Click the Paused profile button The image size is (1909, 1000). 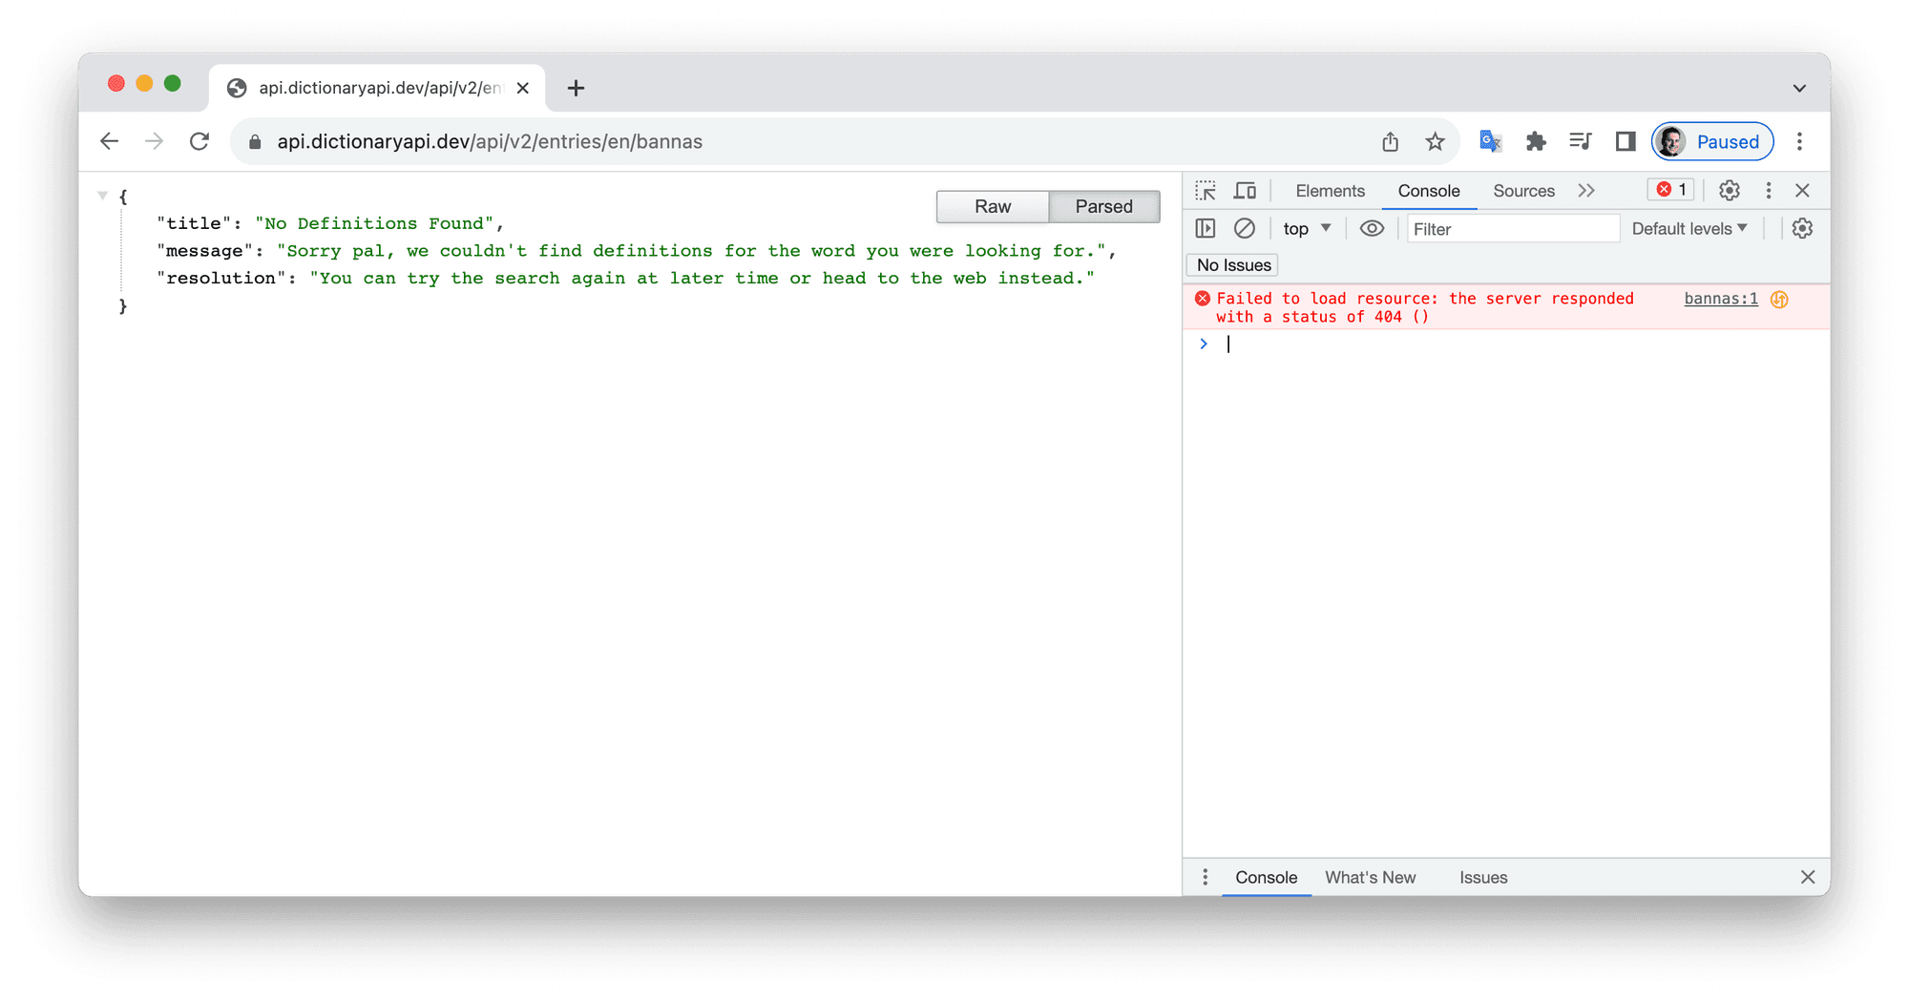tap(1712, 141)
